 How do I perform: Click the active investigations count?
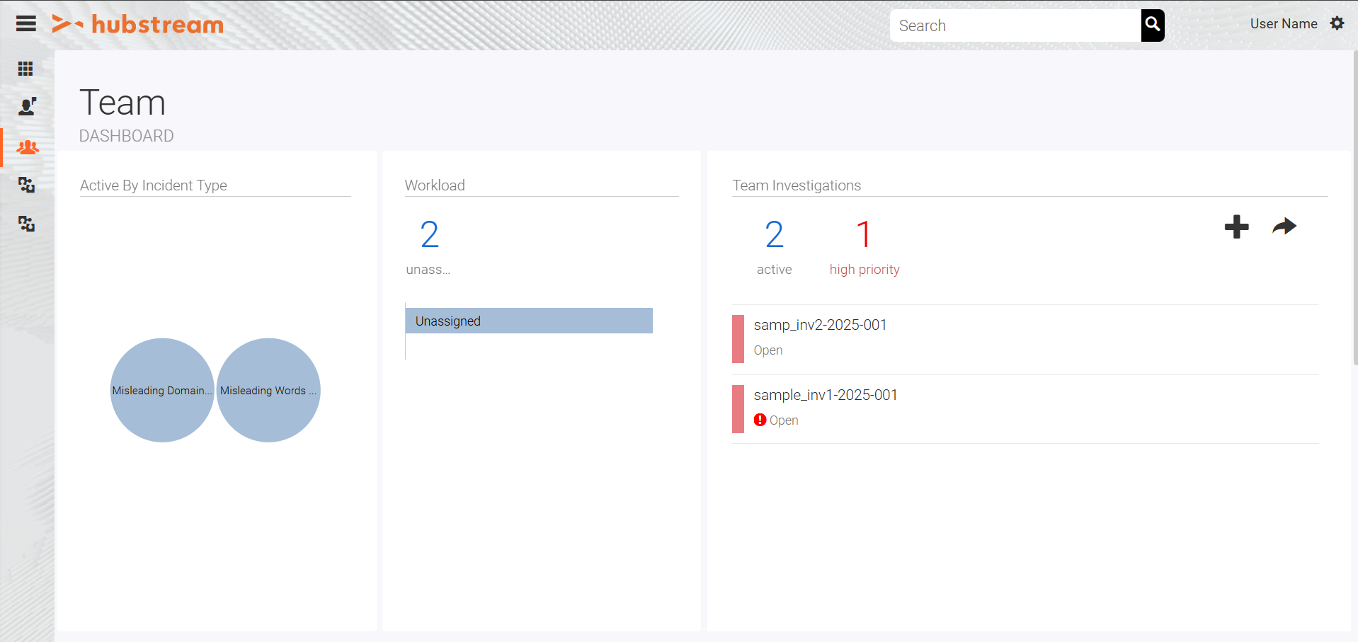tap(774, 234)
